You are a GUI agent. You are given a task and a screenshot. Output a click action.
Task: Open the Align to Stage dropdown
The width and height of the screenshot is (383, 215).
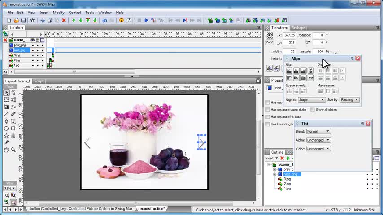[x=311, y=99]
